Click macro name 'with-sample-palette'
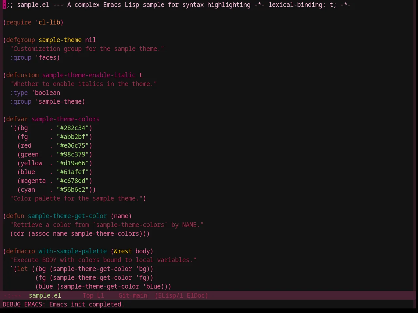The width and height of the screenshot is (418, 313). click(x=72, y=251)
